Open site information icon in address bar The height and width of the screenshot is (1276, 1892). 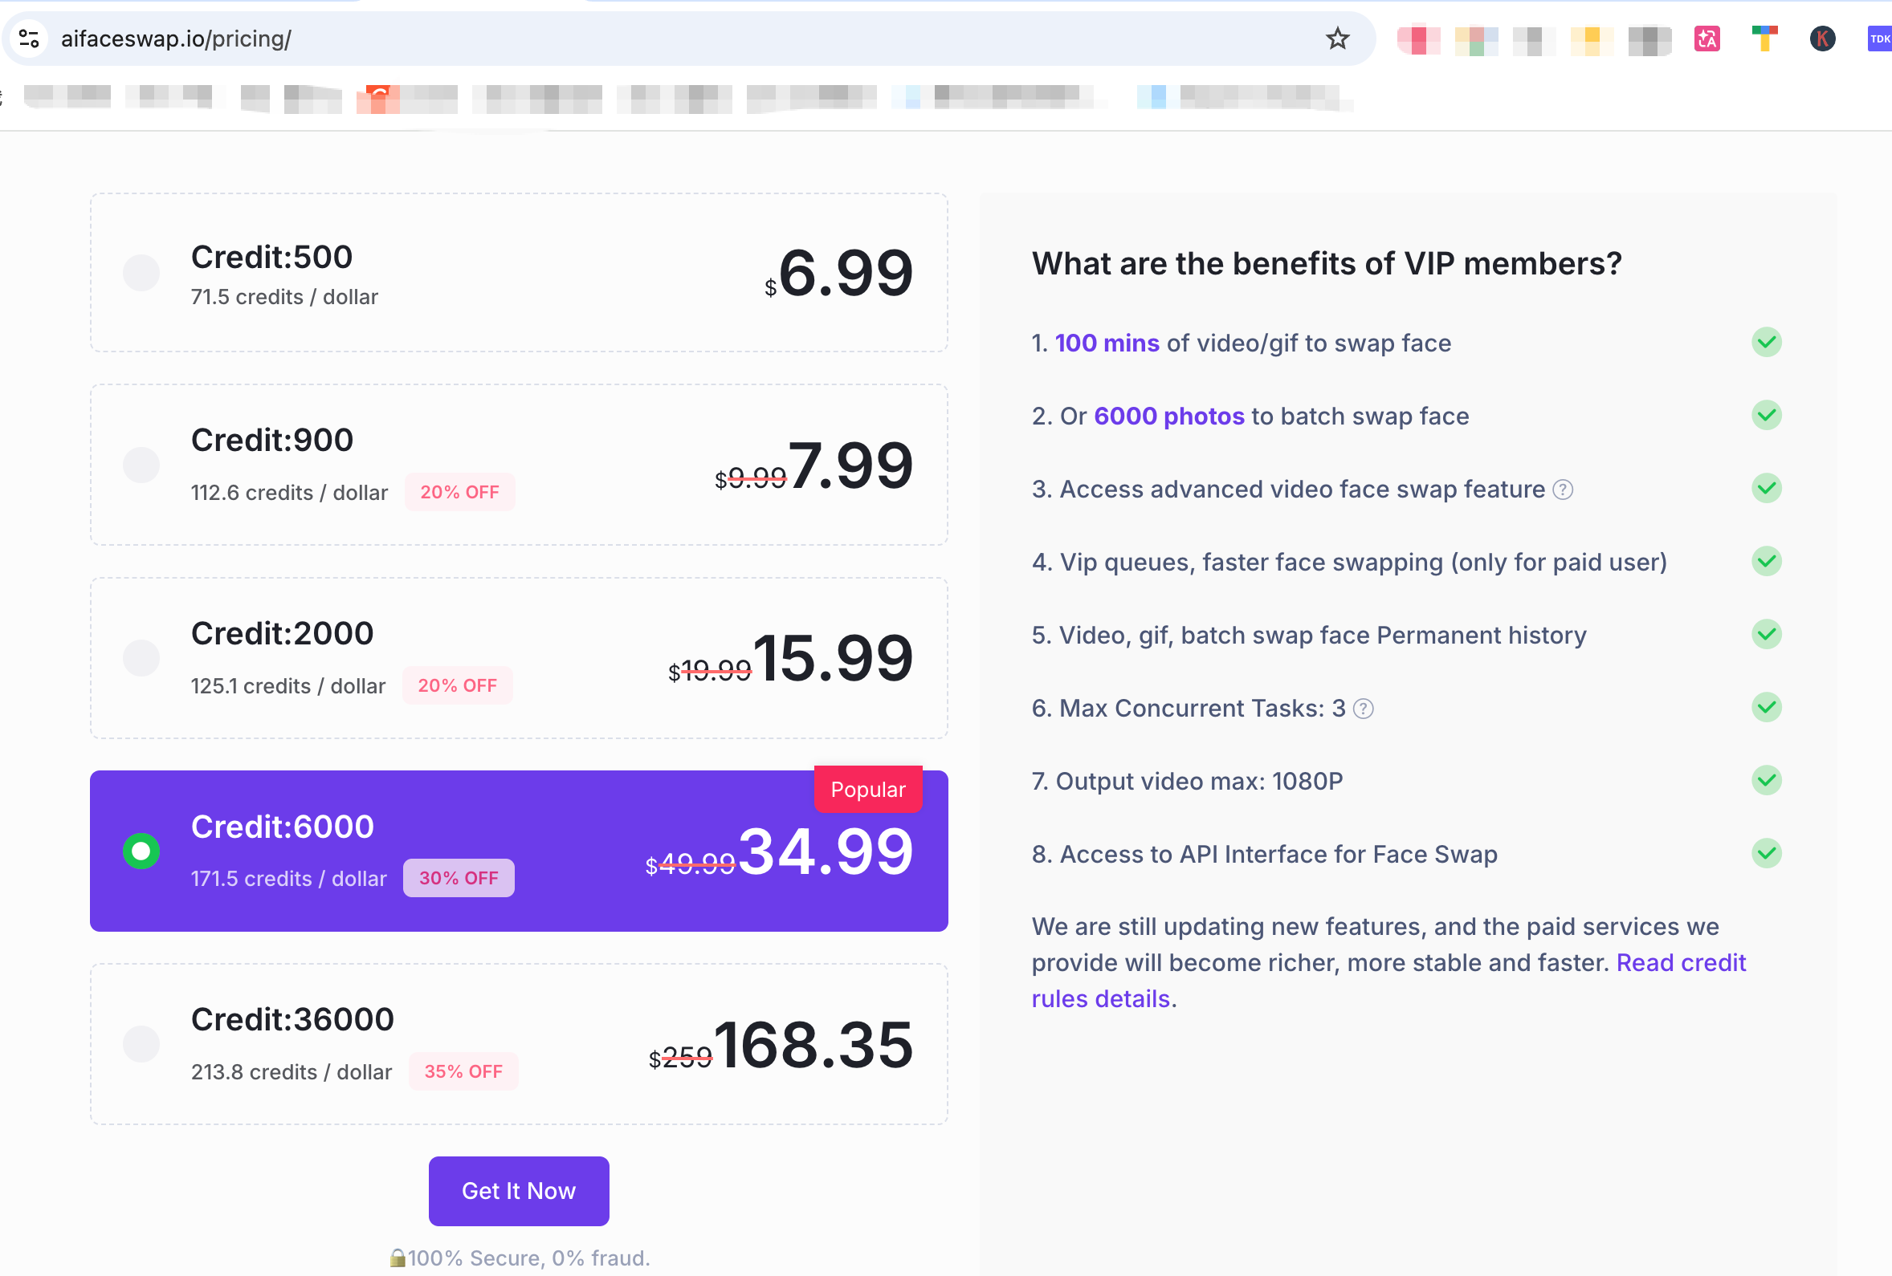click(x=29, y=39)
